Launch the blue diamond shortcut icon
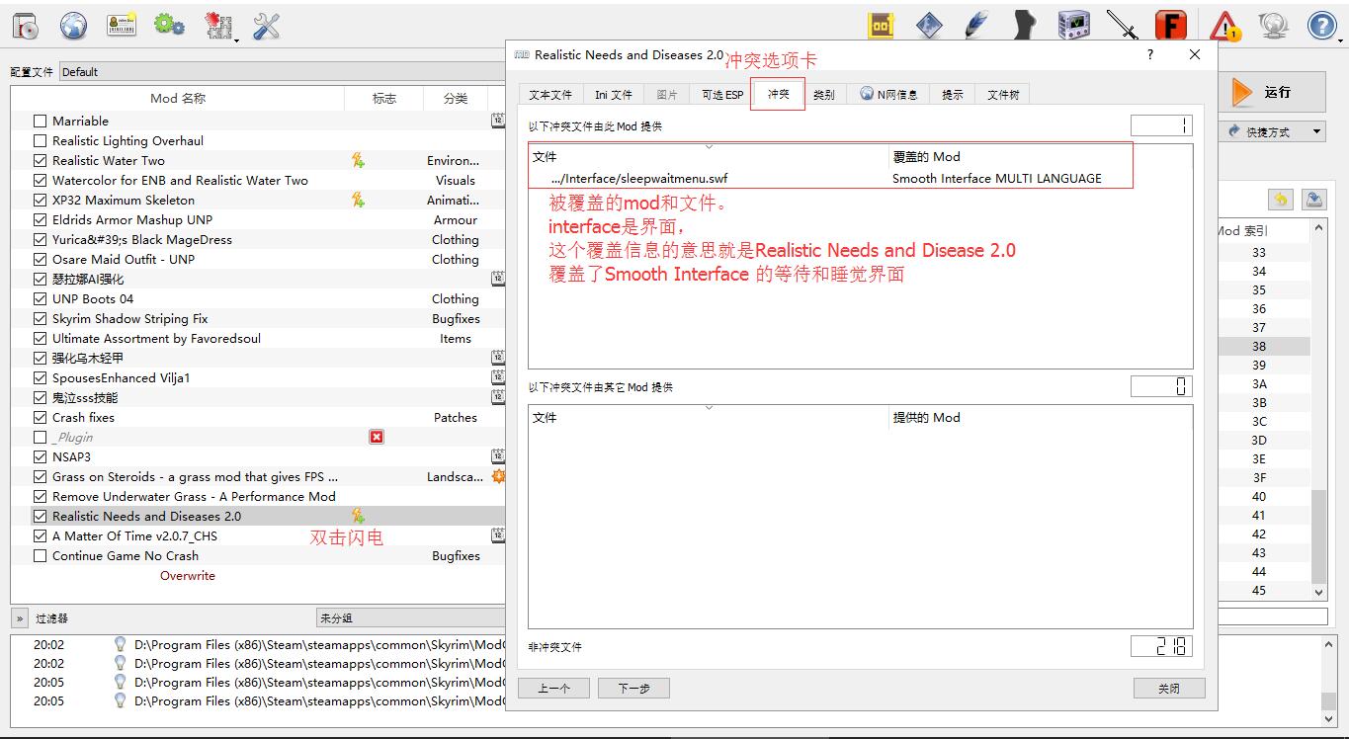This screenshot has width=1349, height=739. [929, 26]
